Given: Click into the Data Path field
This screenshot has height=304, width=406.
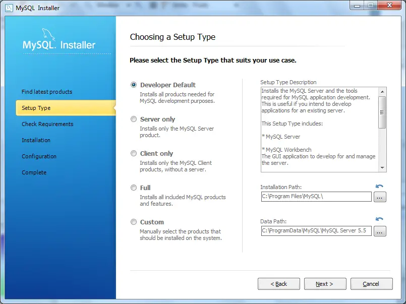Looking at the screenshot, I should coord(316,231).
